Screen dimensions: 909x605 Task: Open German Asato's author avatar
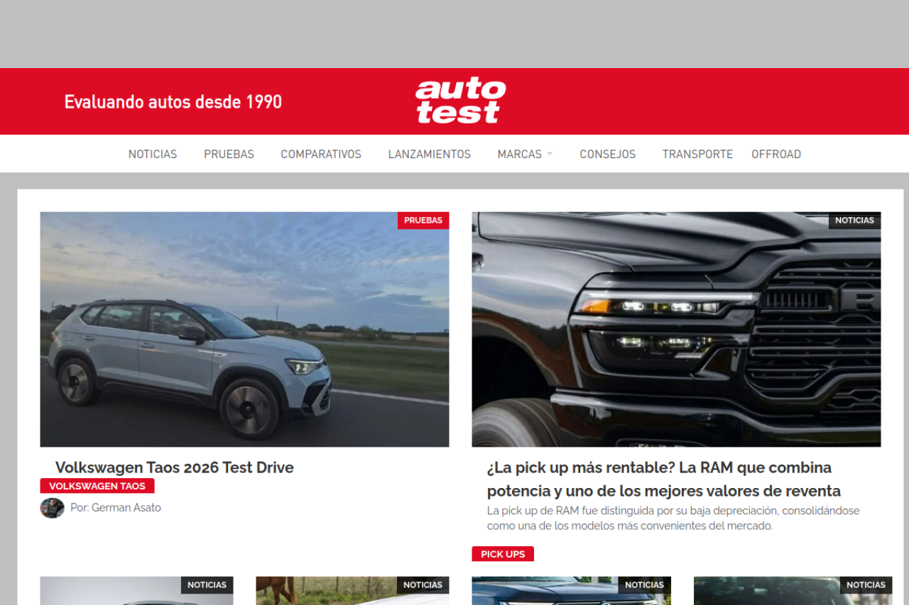pos(52,508)
